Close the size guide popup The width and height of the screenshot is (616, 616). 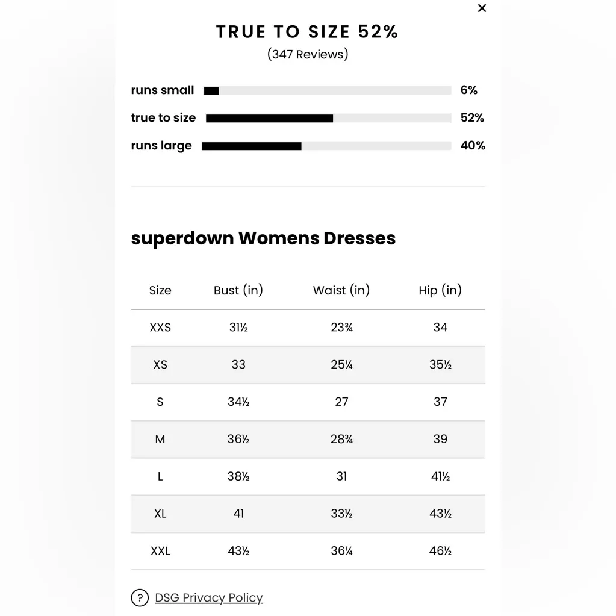(x=482, y=8)
